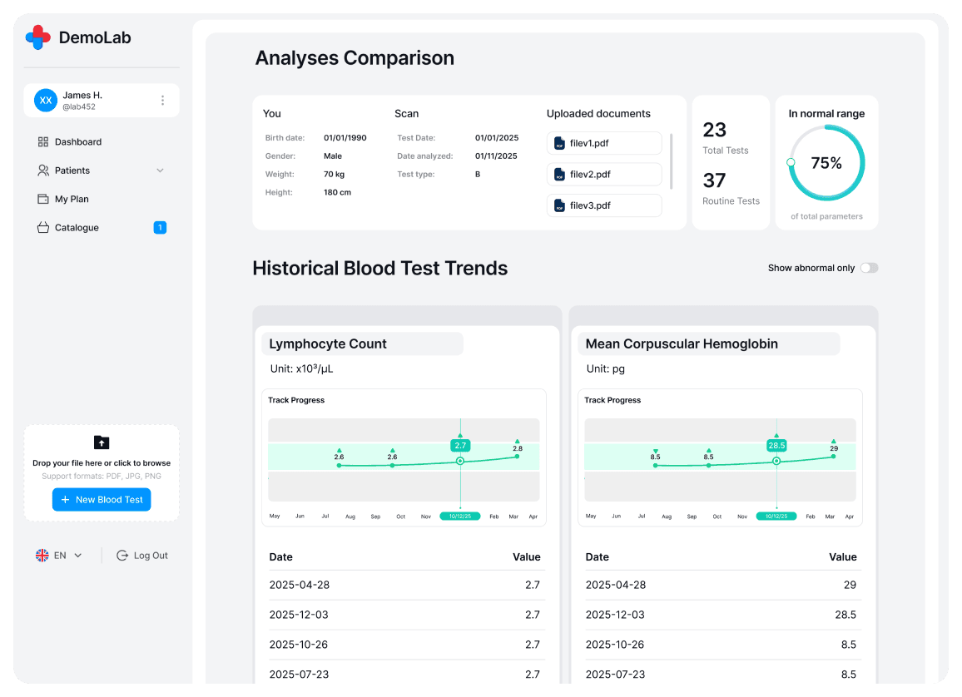This screenshot has width=962, height=697.
Task: Click the Date analyzed value 01/11/2025
Action: tap(496, 156)
